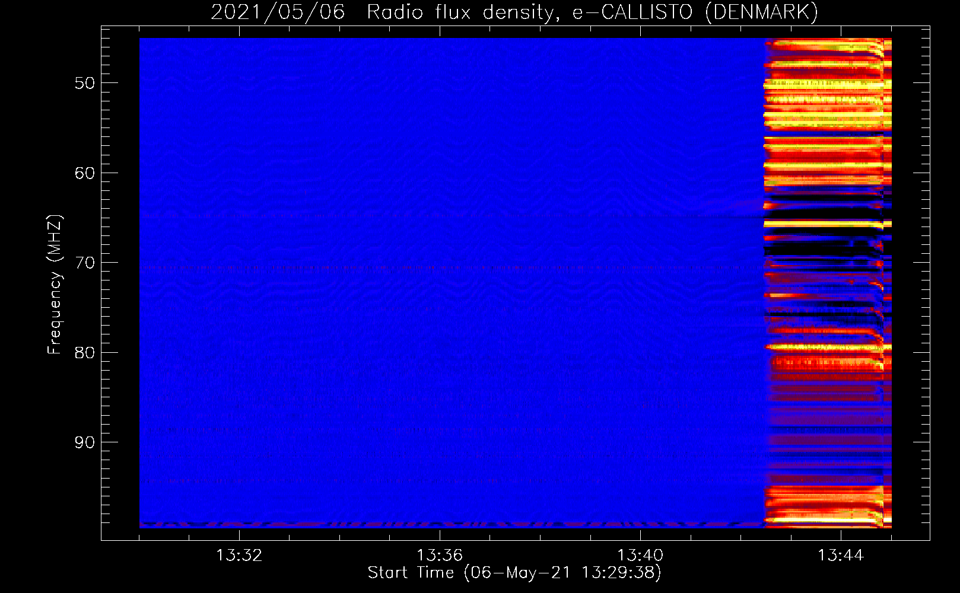Click the 60 frequency tick label
Image resolution: width=960 pixels, height=593 pixels.
click(85, 173)
